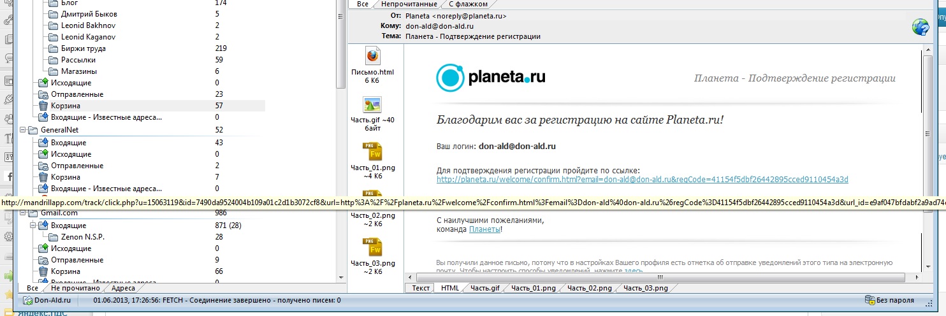
Task: Follow the planeta.ru registration confirmation link
Action: click(642, 180)
